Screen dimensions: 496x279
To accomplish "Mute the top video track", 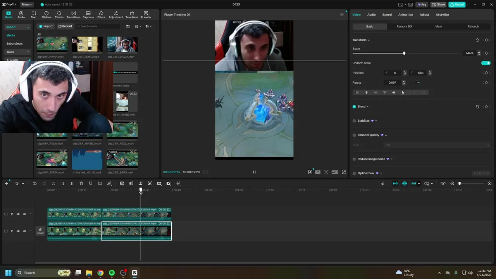I will tap(24, 214).
